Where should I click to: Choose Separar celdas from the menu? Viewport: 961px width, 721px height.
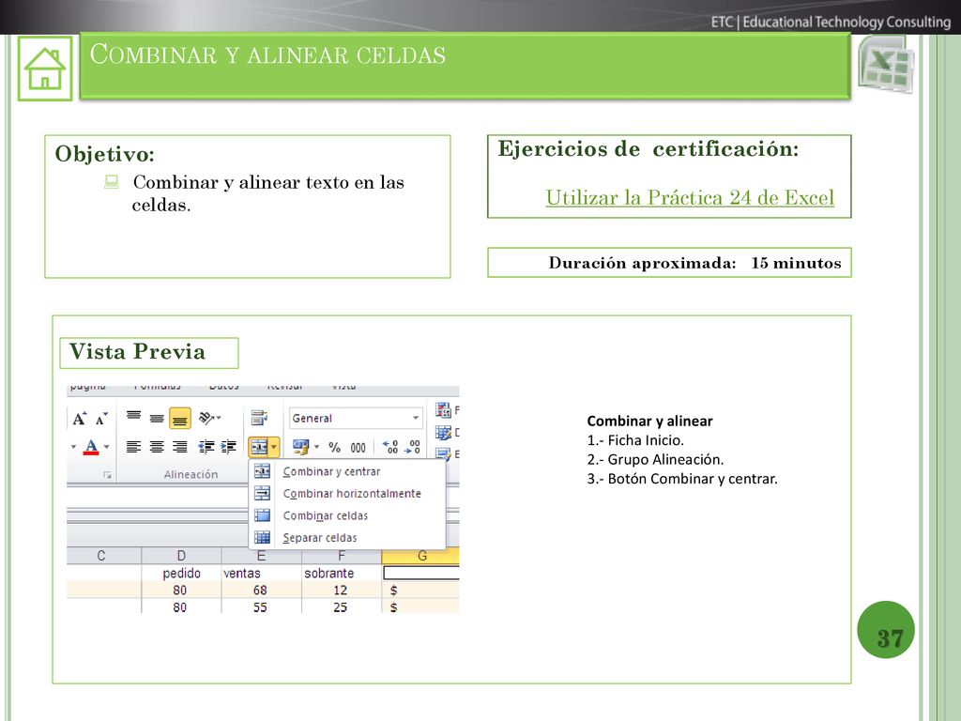[x=346, y=538]
